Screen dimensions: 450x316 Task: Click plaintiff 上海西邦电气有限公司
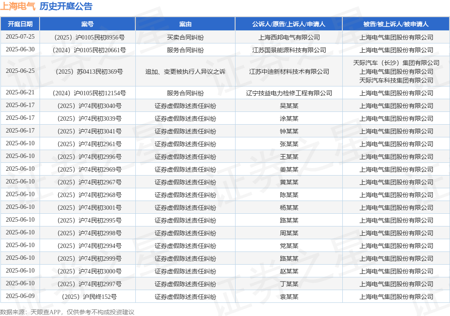point(289,37)
